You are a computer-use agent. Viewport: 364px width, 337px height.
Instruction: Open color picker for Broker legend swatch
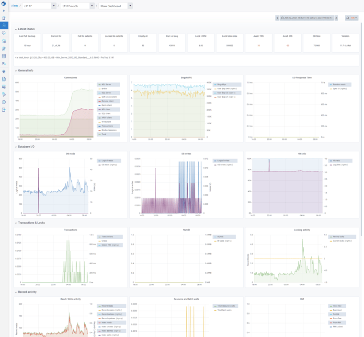(x=99, y=89)
